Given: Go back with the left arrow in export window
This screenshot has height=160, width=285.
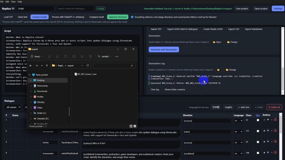Looking at the screenshot, I should tap(31, 66).
